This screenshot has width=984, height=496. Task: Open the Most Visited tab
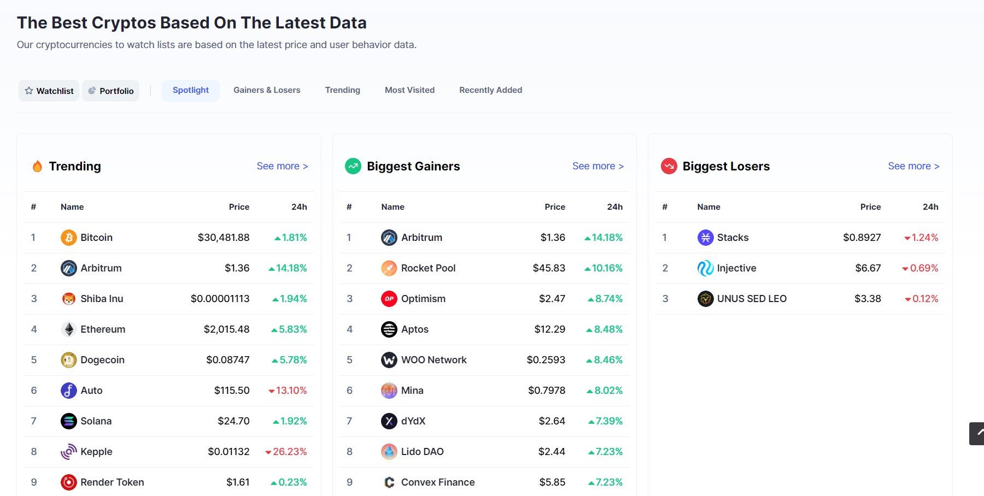[x=409, y=90]
